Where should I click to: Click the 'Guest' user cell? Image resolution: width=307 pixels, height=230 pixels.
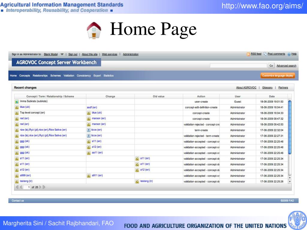click(237, 102)
